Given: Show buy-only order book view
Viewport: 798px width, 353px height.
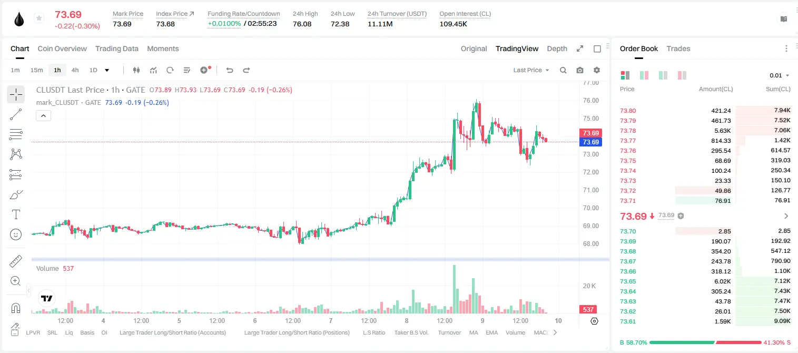Looking at the screenshot, I should tap(663, 75).
